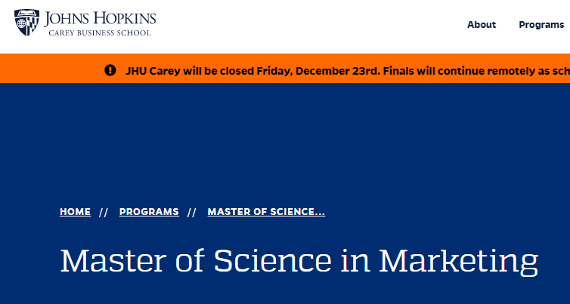Click the word Master in page title
Screen dimensions: 570x304
click(113, 261)
